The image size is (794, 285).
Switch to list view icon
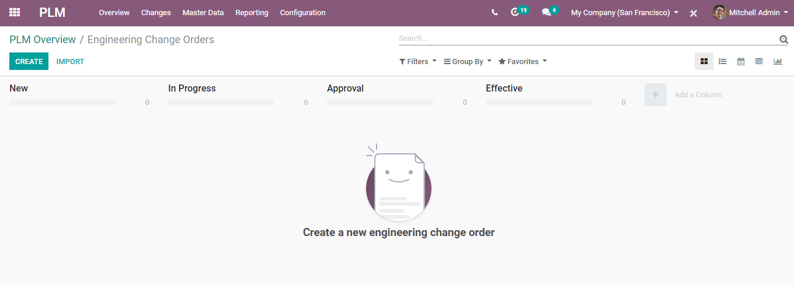[x=722, y=61]
